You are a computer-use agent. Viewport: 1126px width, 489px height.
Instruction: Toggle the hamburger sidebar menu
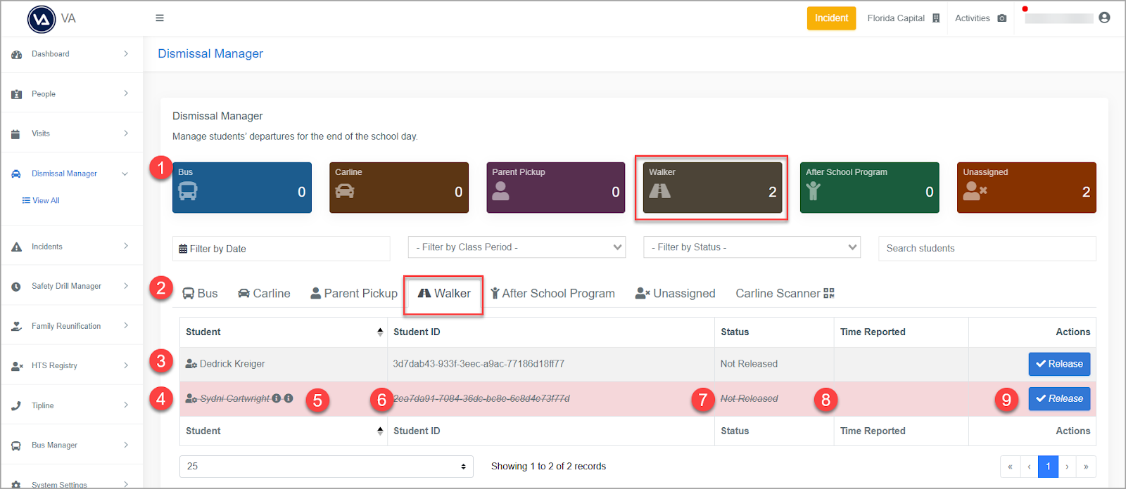pyautogui.click(x=160, y=18)
